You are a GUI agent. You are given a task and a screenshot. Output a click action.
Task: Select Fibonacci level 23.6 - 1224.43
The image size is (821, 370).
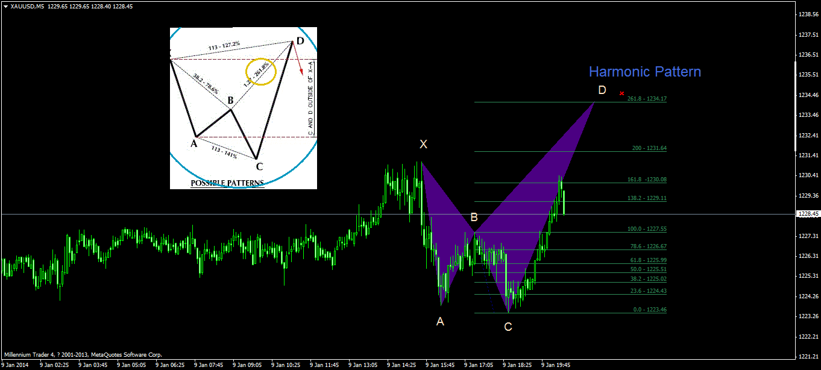coord(649,291)
